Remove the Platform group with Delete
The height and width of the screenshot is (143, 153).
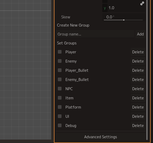pos(138,107)
